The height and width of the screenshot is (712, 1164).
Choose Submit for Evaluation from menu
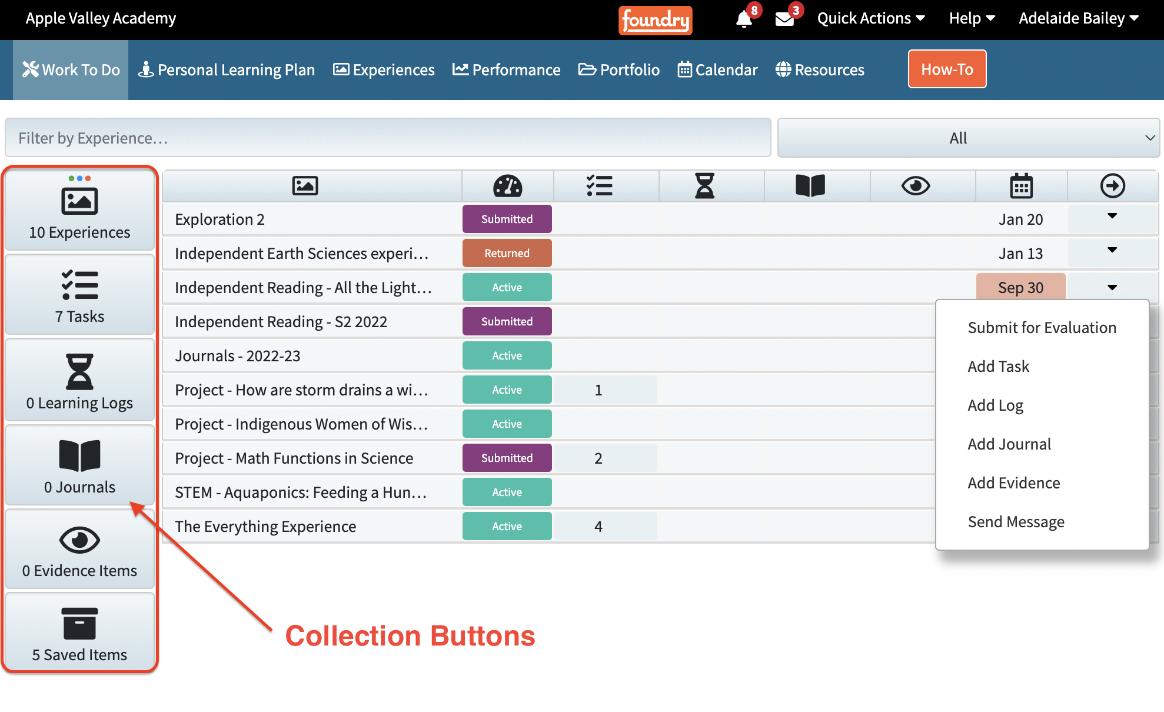pos(1042,328)
